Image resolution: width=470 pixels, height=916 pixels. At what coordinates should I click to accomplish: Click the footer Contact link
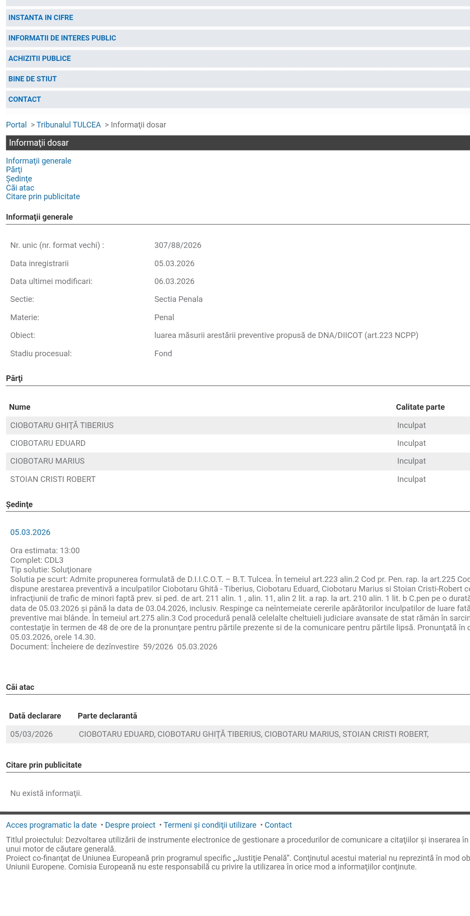tap(278, 825)
